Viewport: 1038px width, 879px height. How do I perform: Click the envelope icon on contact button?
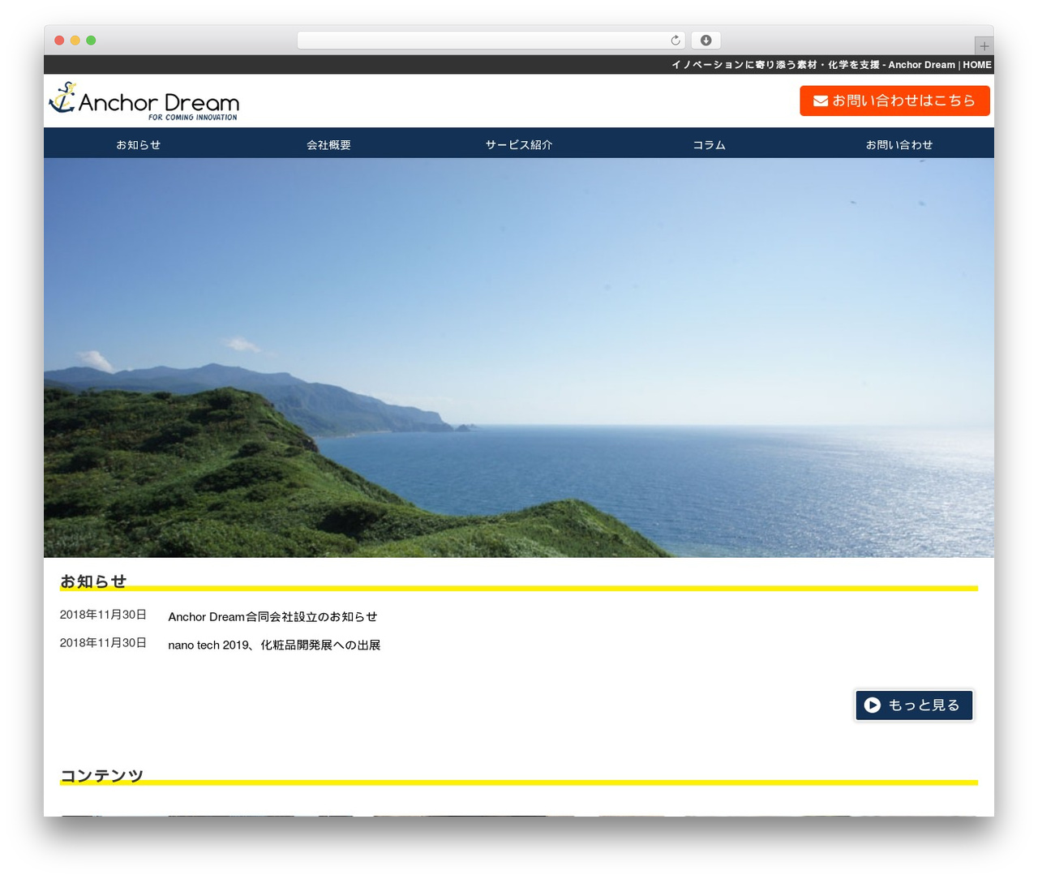tap(821, 101)
